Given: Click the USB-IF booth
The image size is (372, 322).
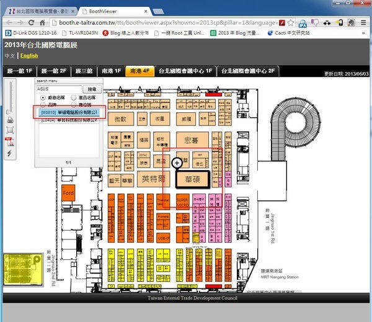Looking at the screenshot, I should click(164, 238).
